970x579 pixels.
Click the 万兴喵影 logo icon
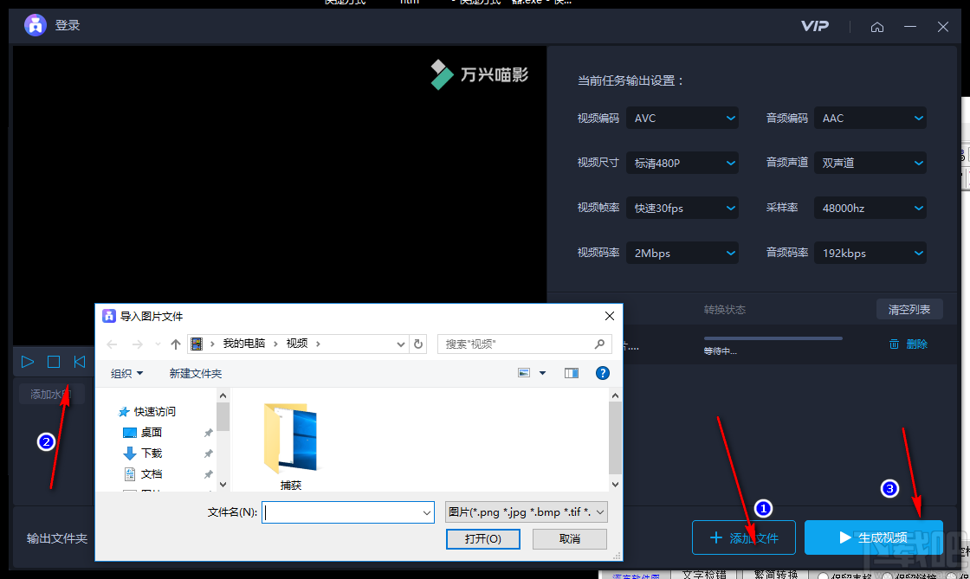pos(442,75)
